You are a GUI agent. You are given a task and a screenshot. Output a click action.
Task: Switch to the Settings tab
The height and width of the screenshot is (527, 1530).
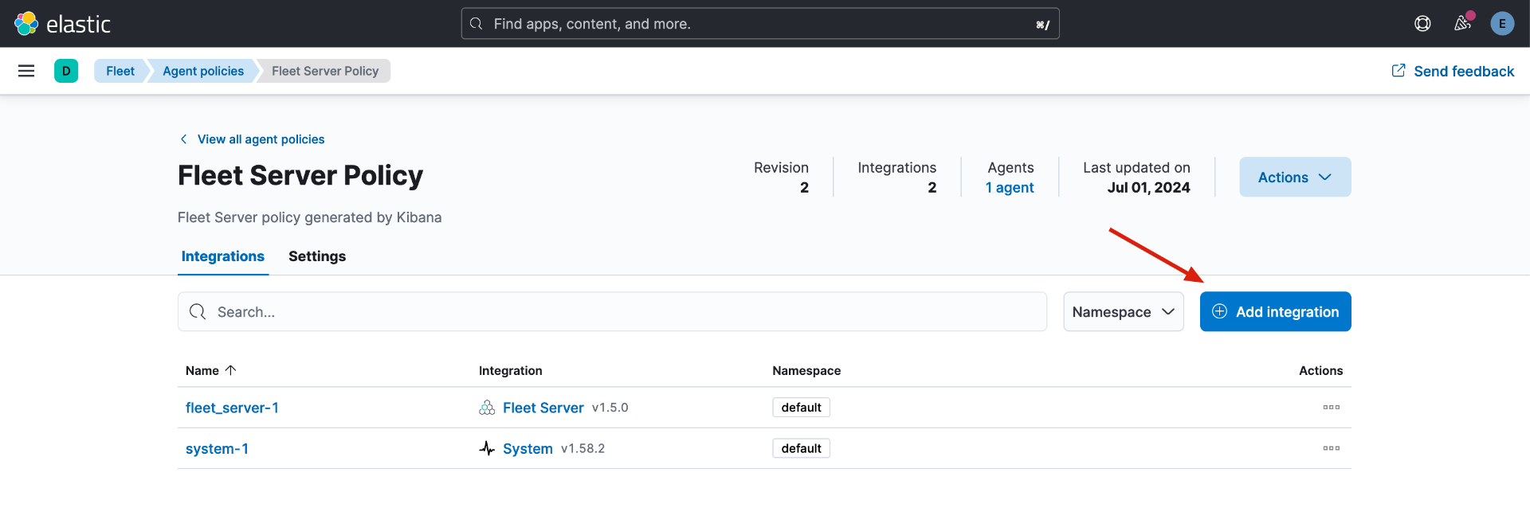[x=317, y=256]
